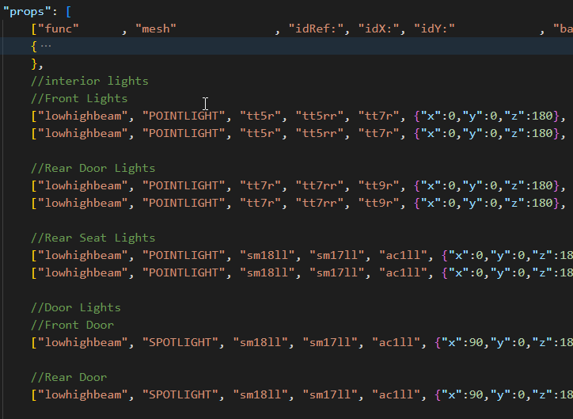Click "tt9r" in first Rear Door Lights row
The width and height of the screenshot is (573, 419).
coord(378,185)
